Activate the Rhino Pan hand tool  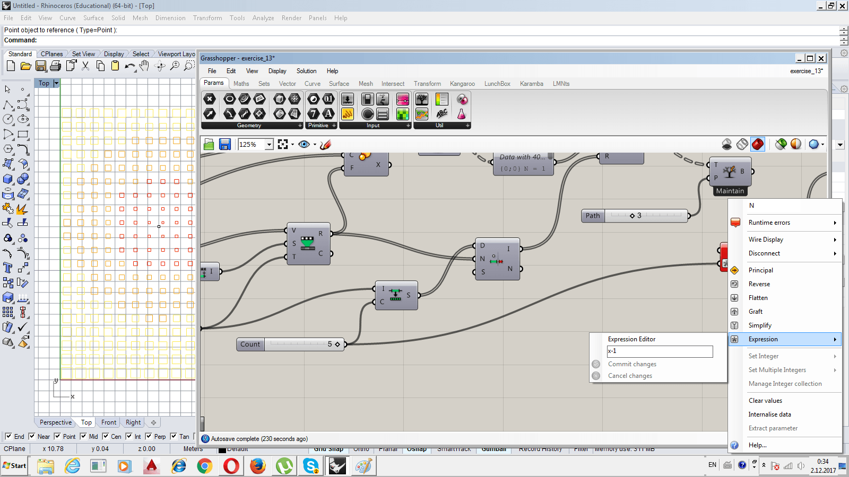(144, 66)
